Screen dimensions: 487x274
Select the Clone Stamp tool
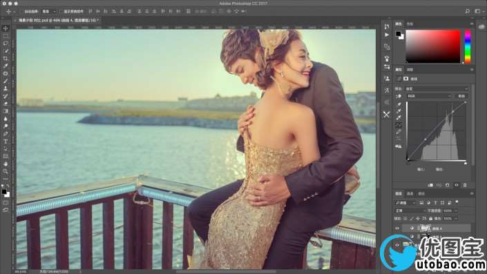6,88
